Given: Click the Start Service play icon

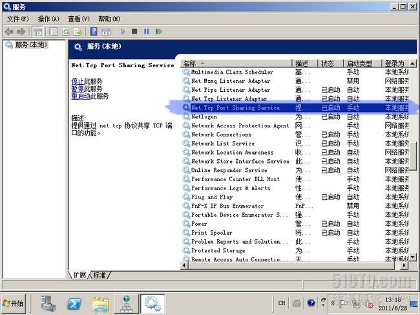Looking at the screenshot, I should (123, 32).
